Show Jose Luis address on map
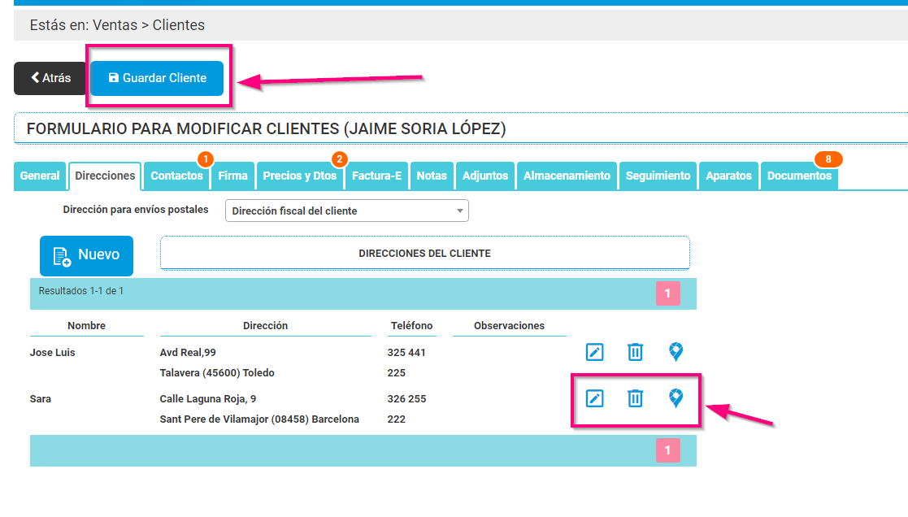Viewport: 908px width, 517px height. [676, 352]
